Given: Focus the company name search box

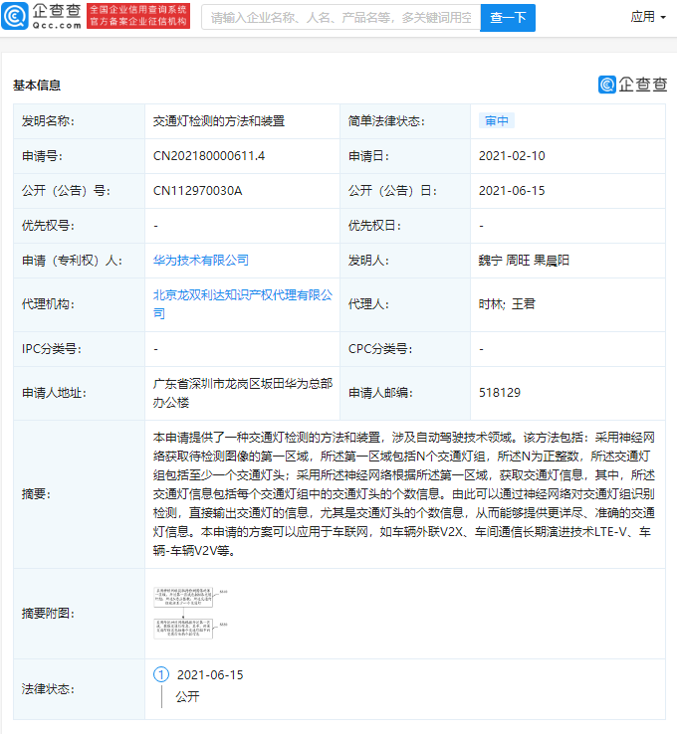Looking at the screenshot, I should pyautogui.click(x=340, y=17).
